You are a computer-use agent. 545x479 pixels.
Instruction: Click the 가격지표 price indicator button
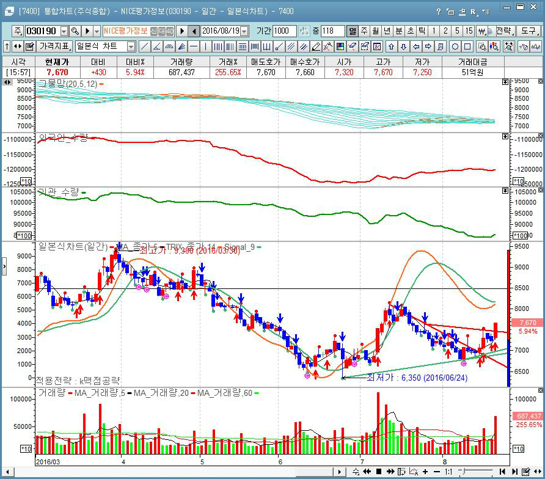tap(55, 46)
